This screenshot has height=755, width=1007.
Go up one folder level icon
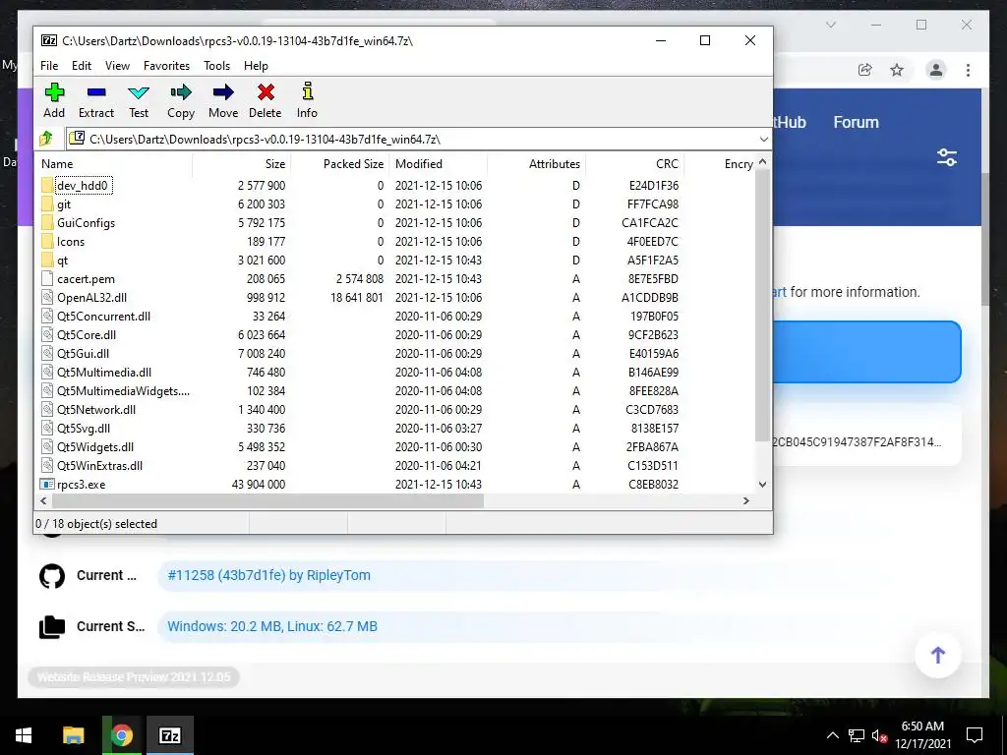click(x=46, y=139)
